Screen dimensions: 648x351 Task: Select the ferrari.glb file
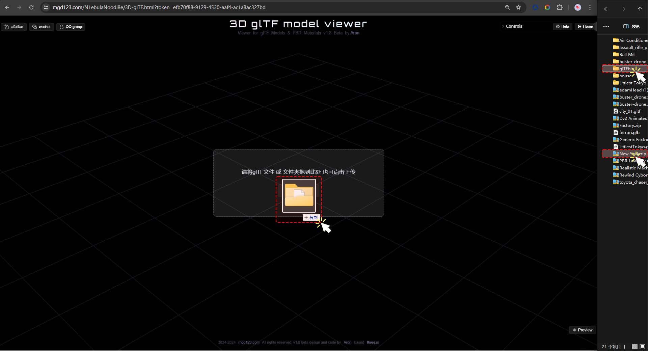coord(629,132)
